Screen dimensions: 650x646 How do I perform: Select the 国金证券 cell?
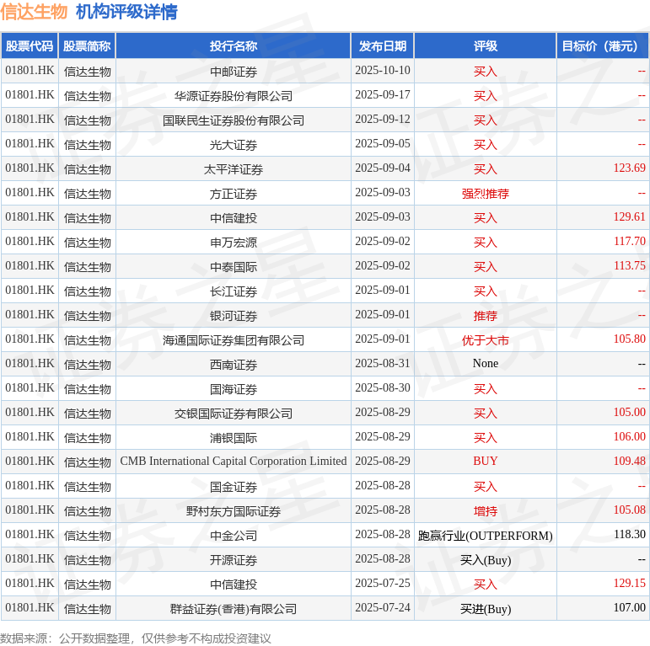coord(234,487)
